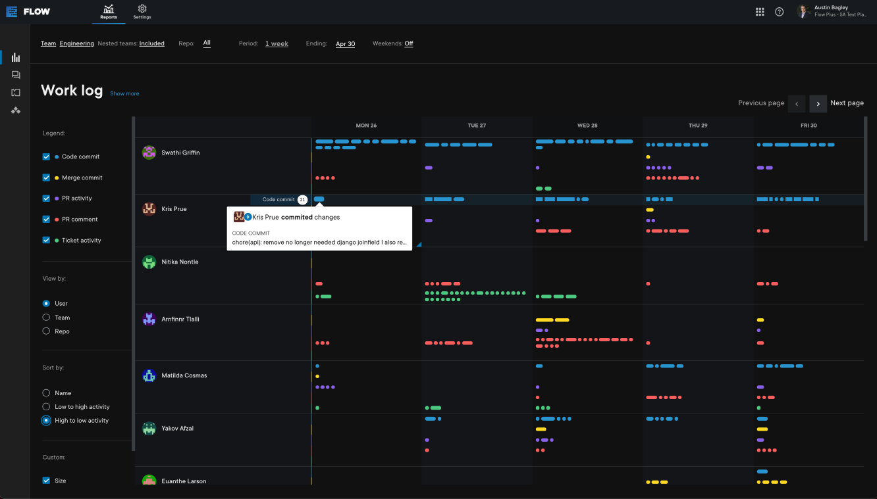This screenshot has height=499, width=877.
Task: Open the help question mark icon
Action: point(780,12)
